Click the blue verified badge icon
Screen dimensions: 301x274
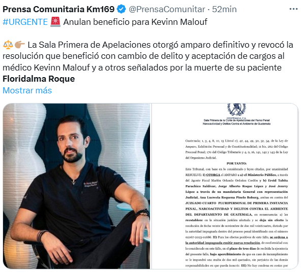coord(122,9)
